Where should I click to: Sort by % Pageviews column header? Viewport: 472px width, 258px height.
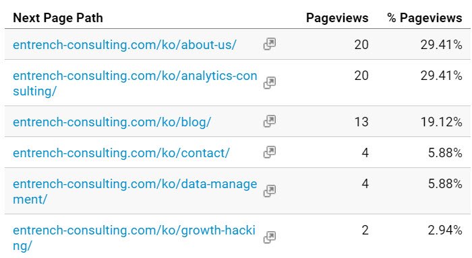[x=424, y=18]
